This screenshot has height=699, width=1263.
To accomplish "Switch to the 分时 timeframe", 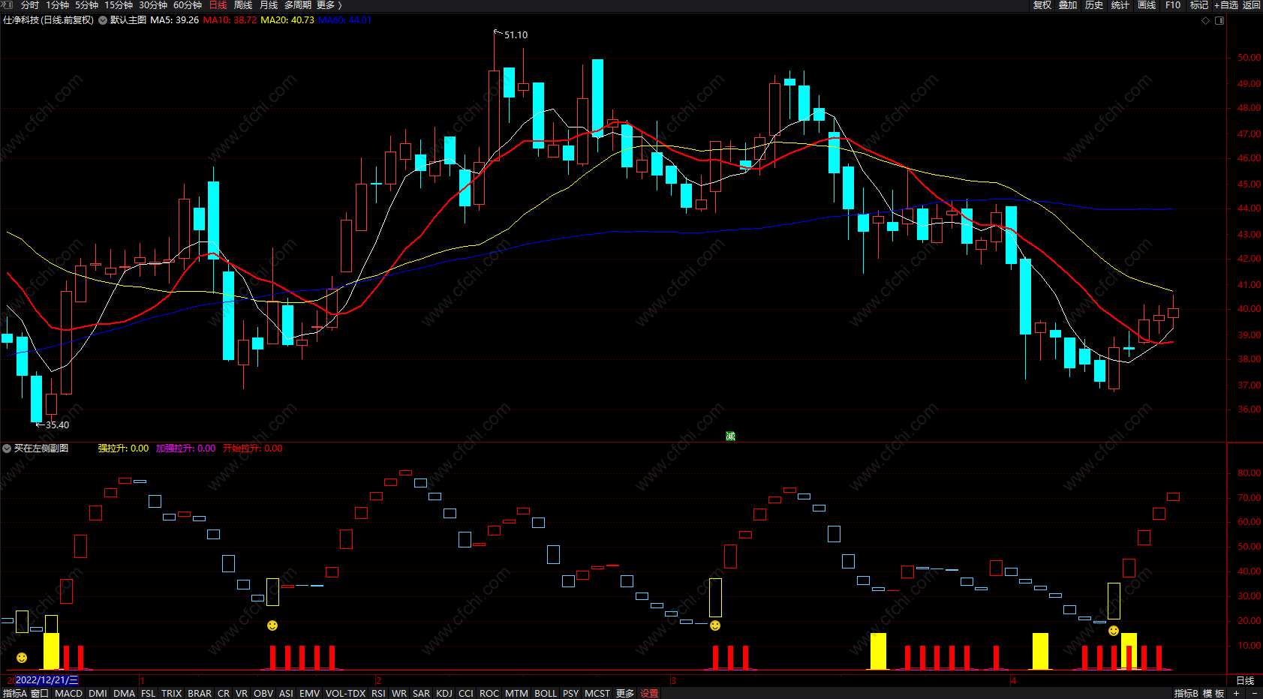I will click(x=30, y=5).
